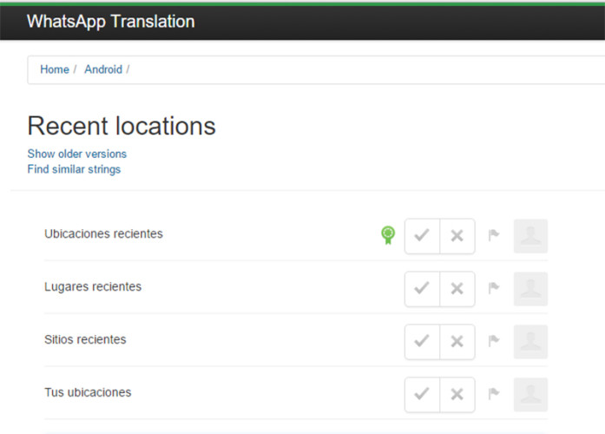The image size is (605, 434).
Task: Click the green award badge icon
Action: (x=388, y=235)
